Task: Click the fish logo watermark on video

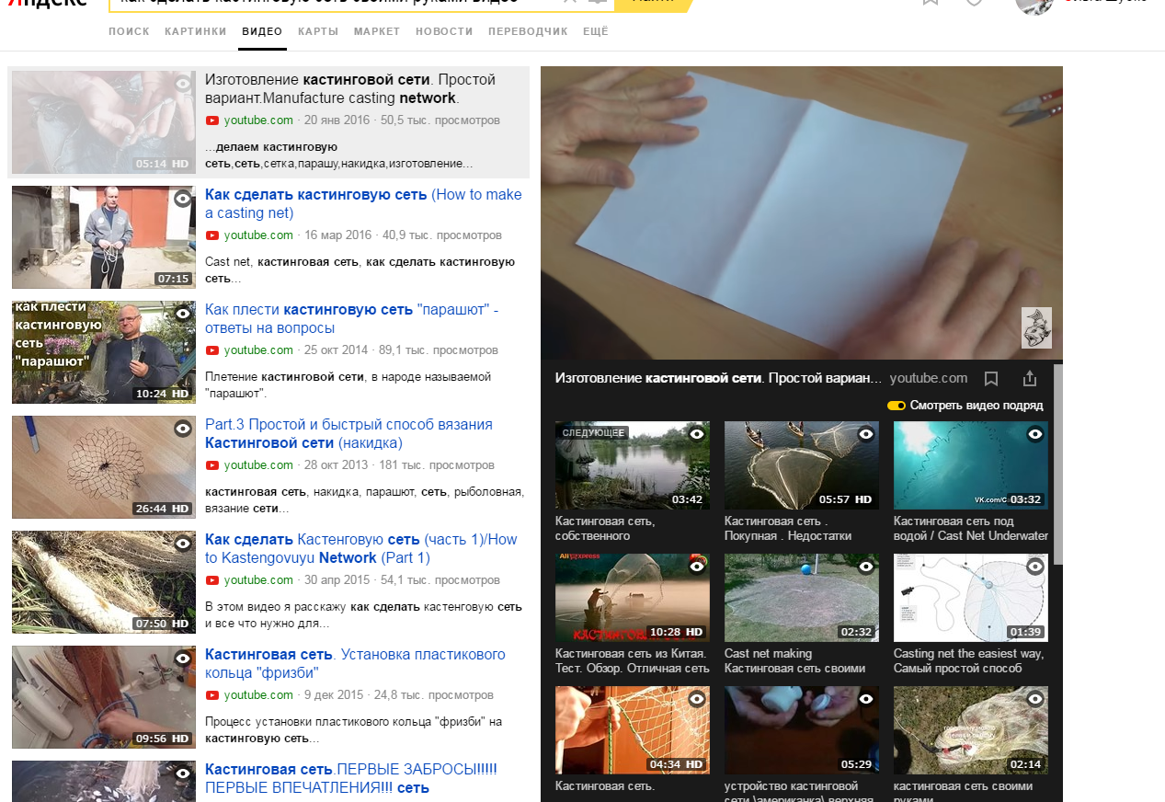Action: [x=1036, y=328]
